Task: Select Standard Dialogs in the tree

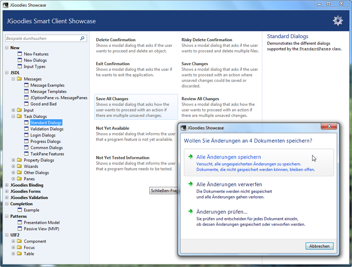Action: (46, 123)
